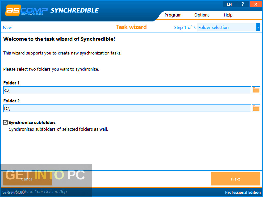Focus the Folder 1 path field
This screenshot has width=263, height=197.
127,90
